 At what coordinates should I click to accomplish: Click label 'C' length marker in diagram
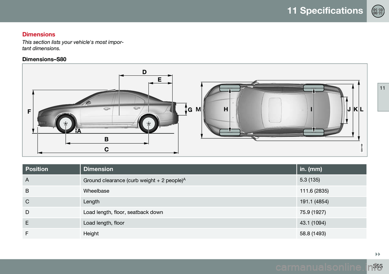[107, 149]
